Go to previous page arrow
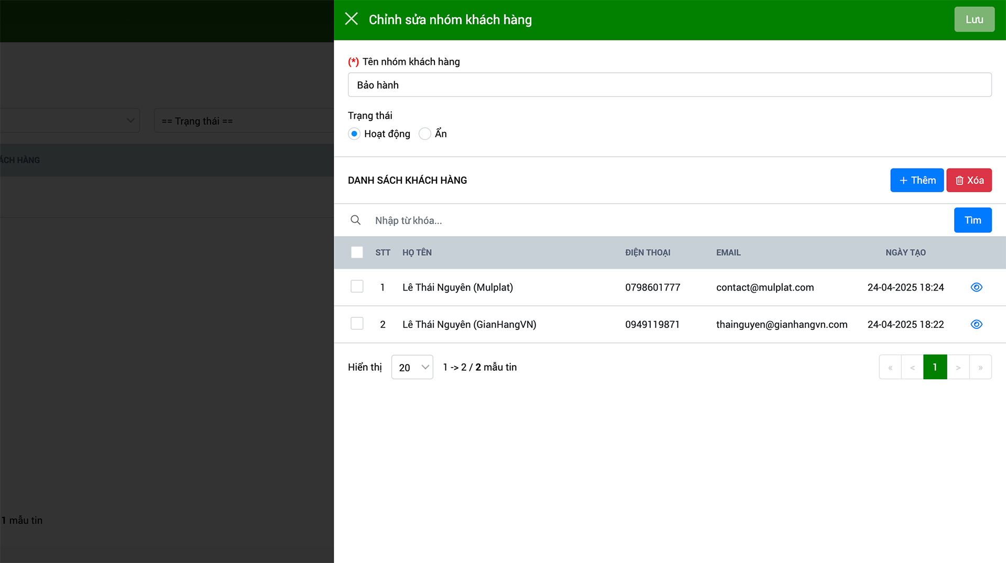 [x=912, y=367]
